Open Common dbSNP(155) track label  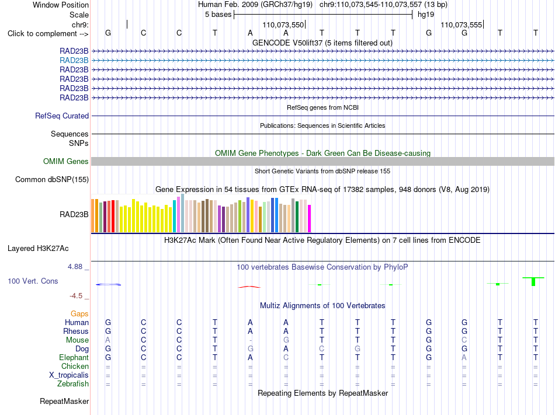(52, 180)
